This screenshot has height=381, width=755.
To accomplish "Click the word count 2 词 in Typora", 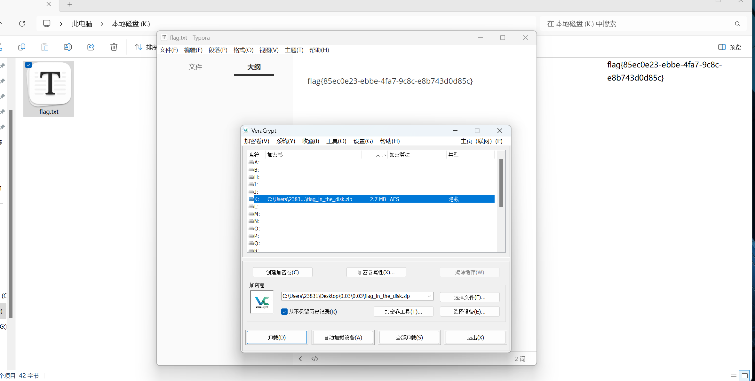I will (520, 359).
